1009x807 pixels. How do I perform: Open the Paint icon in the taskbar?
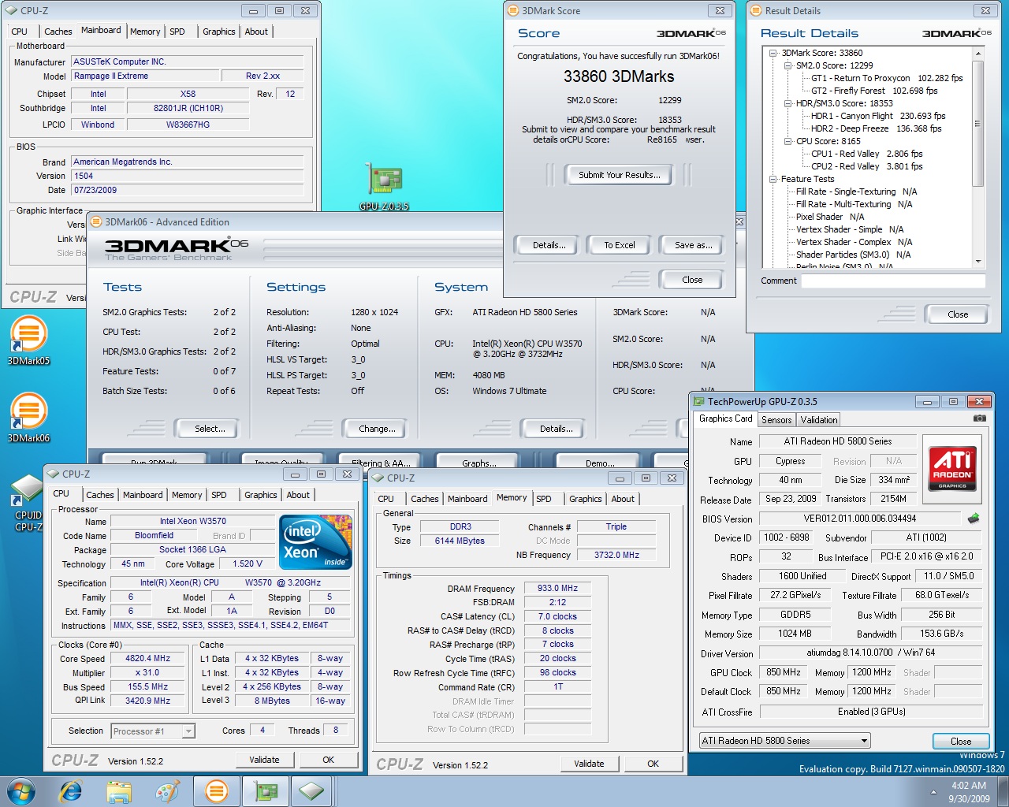[167, 791]
